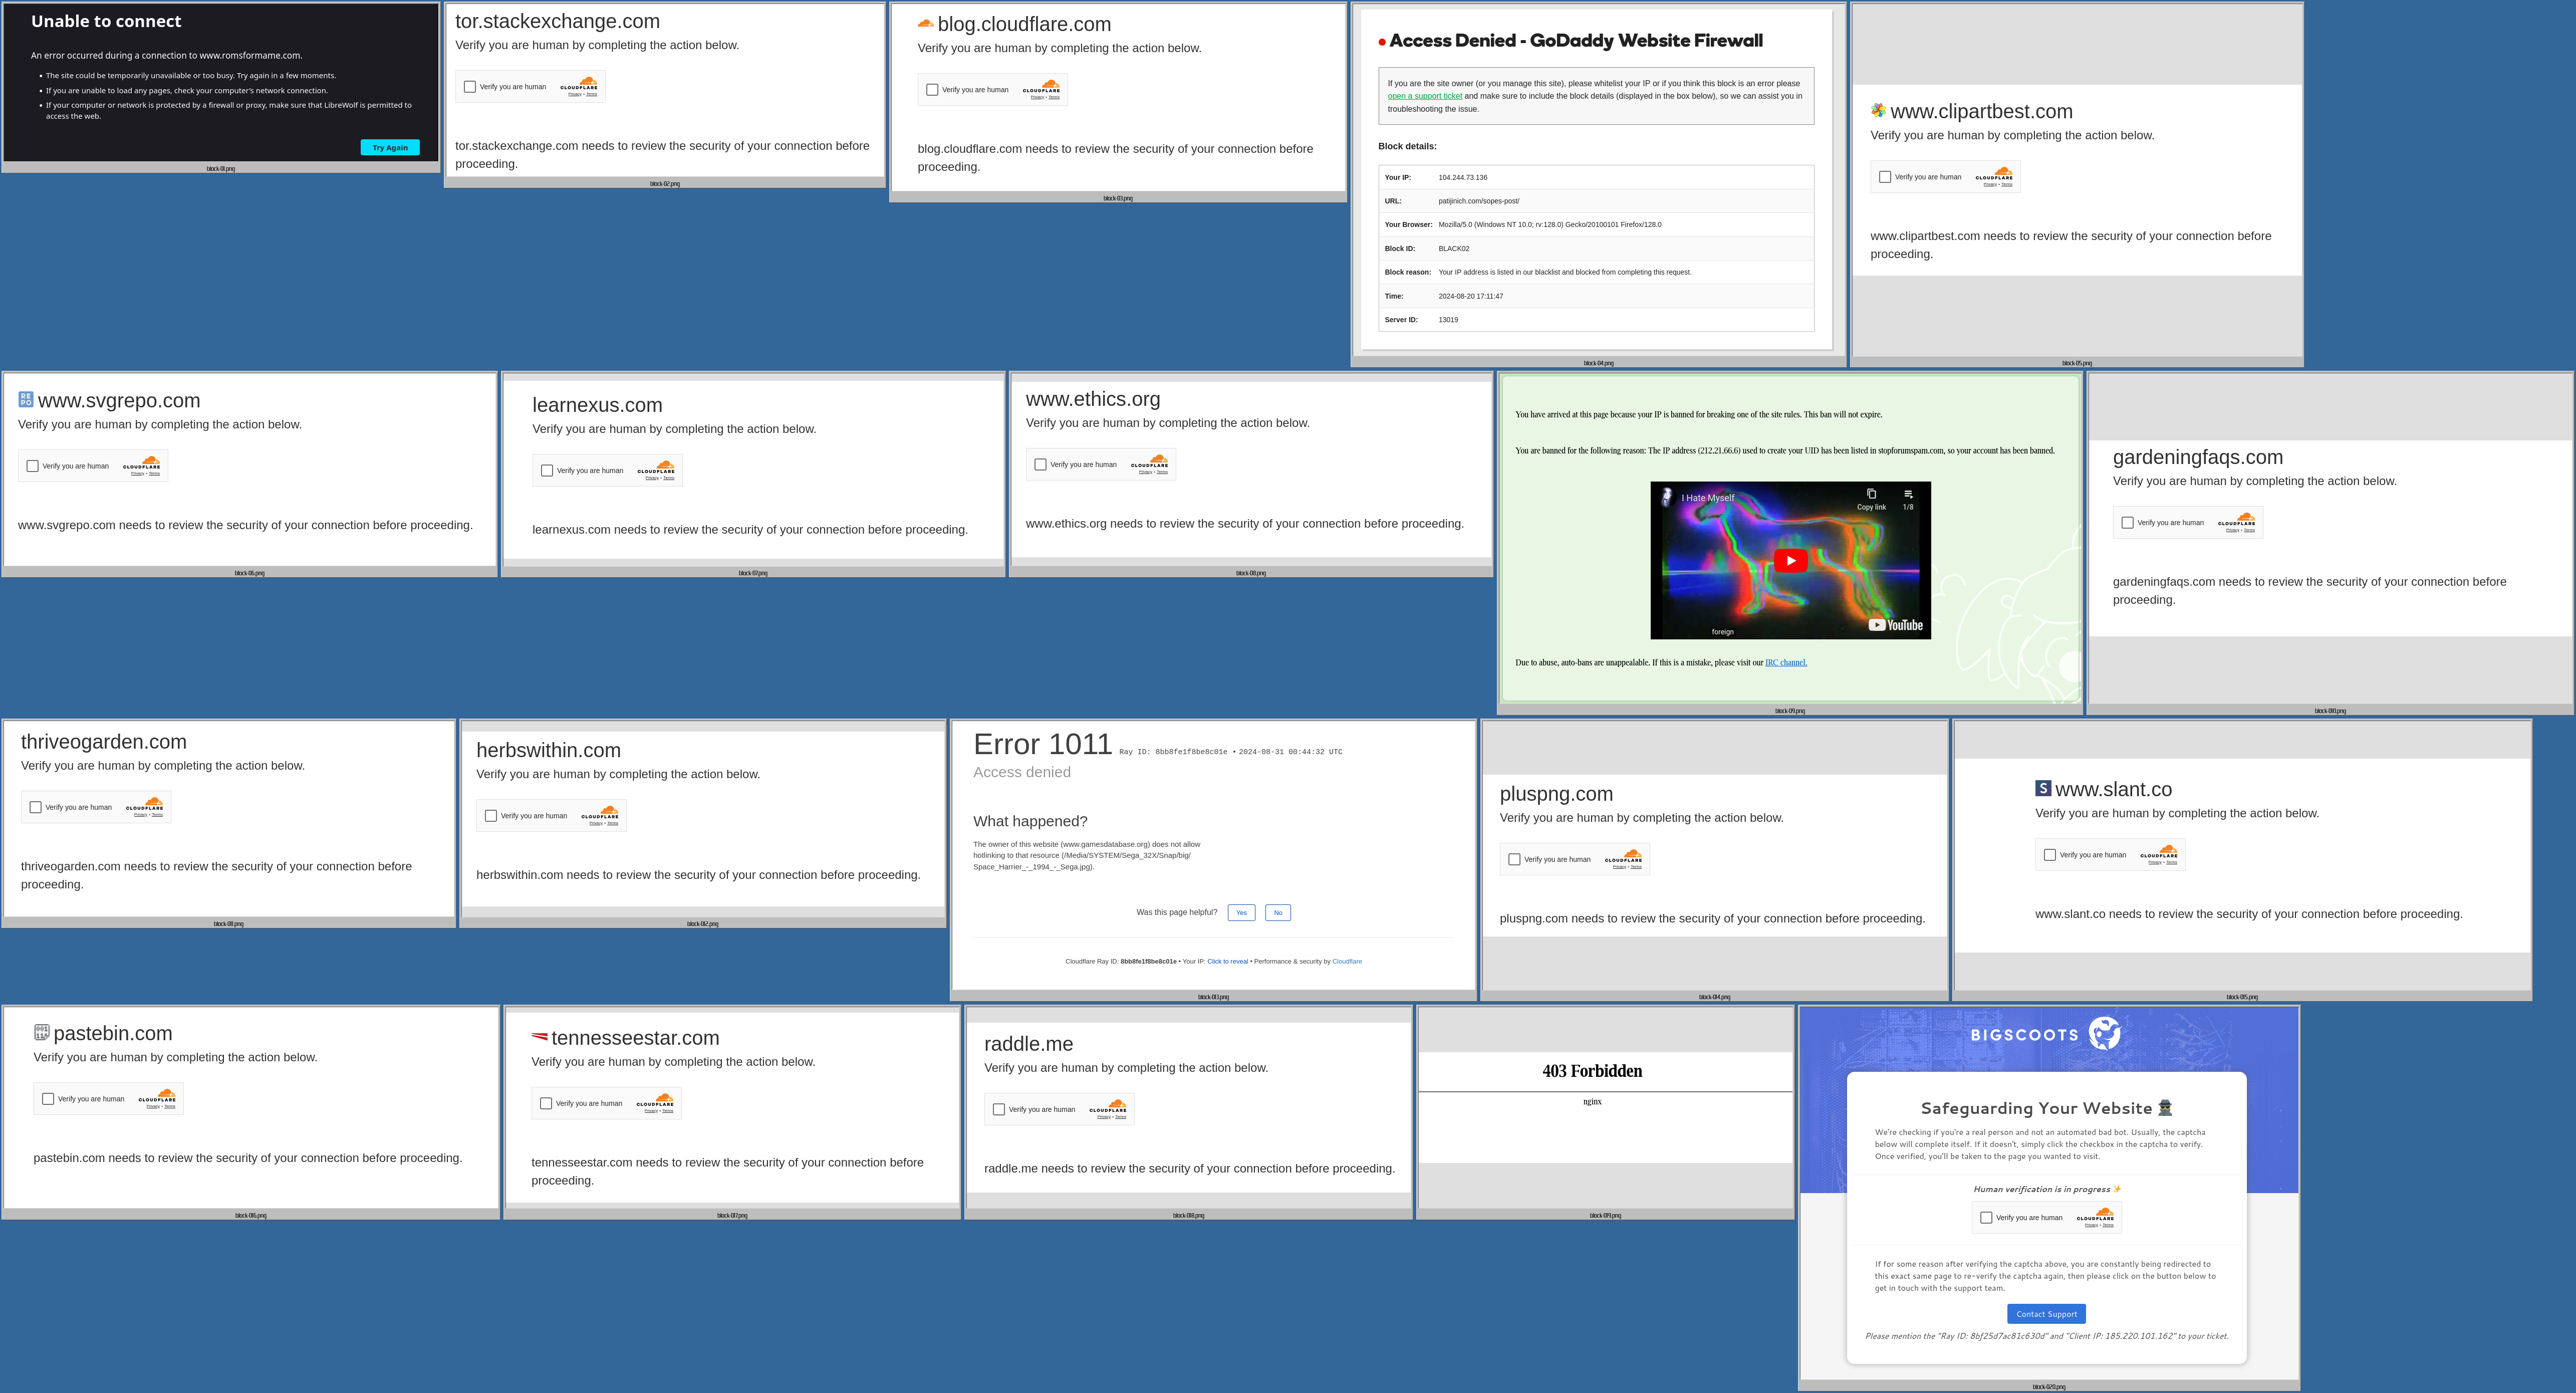Screen dimensions: 2576x1393
Task: Follow the IRC channel link
Action: pos(1785,662)
